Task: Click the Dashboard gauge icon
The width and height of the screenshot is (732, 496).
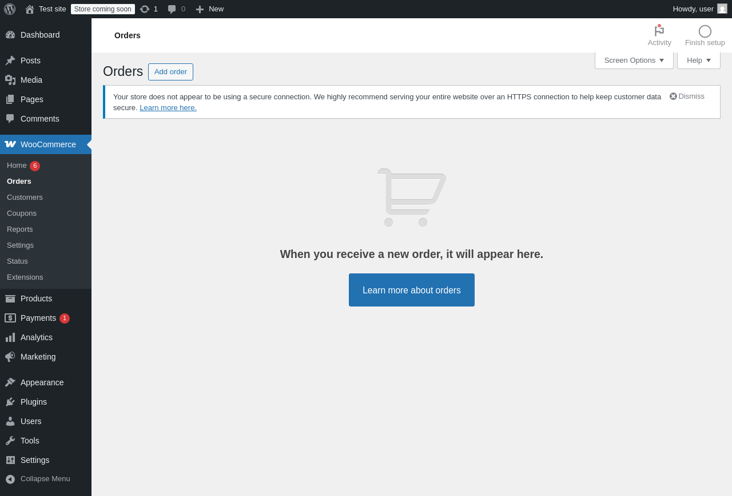Action: (x=10, y=35)
